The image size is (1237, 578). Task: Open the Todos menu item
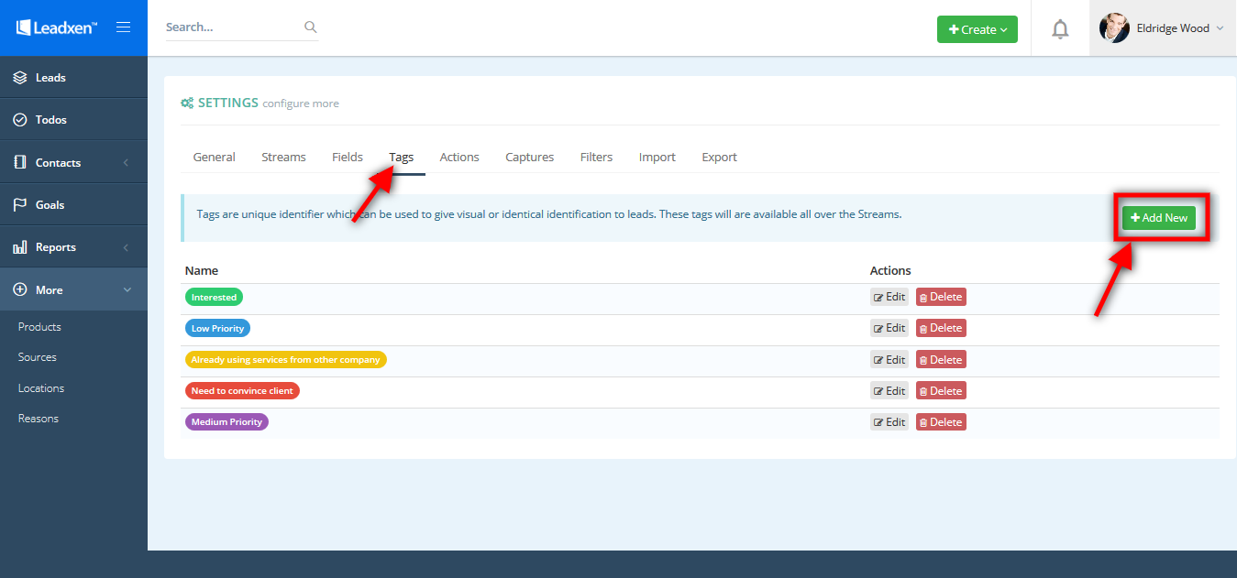pos(73,120)
